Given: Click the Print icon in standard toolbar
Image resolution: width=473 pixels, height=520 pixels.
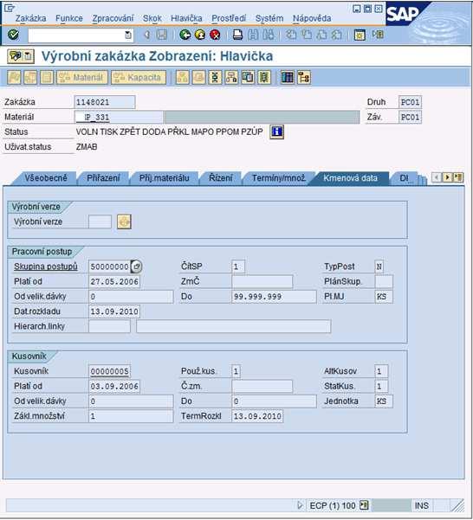Looking at the screenshot, I should 237,35.
